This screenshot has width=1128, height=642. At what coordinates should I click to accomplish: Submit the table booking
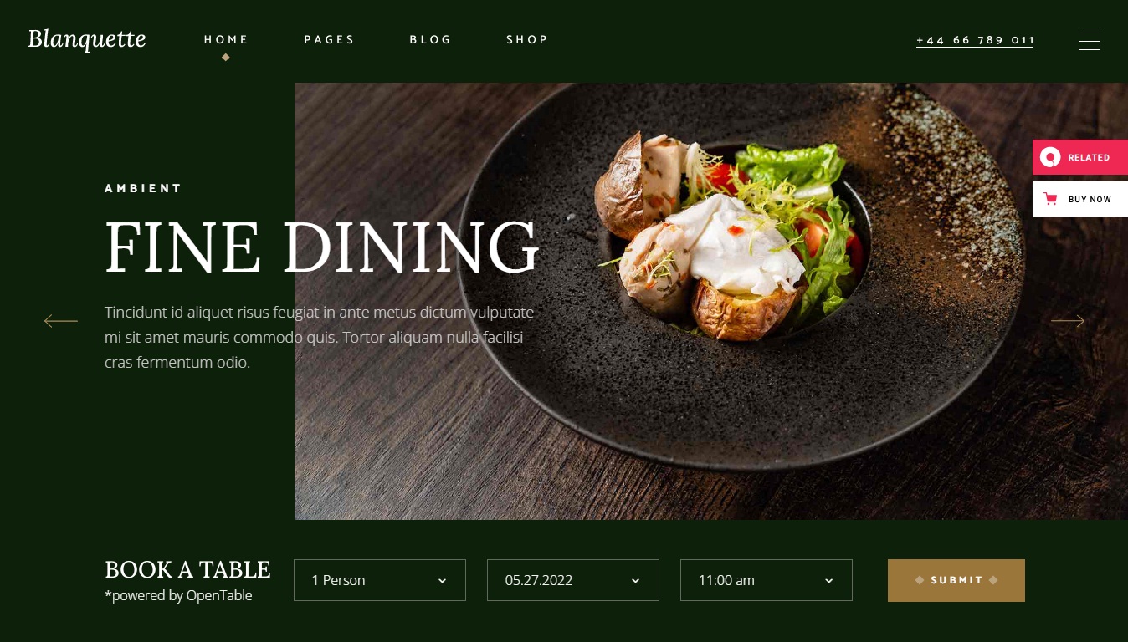(x=956, y=580)
